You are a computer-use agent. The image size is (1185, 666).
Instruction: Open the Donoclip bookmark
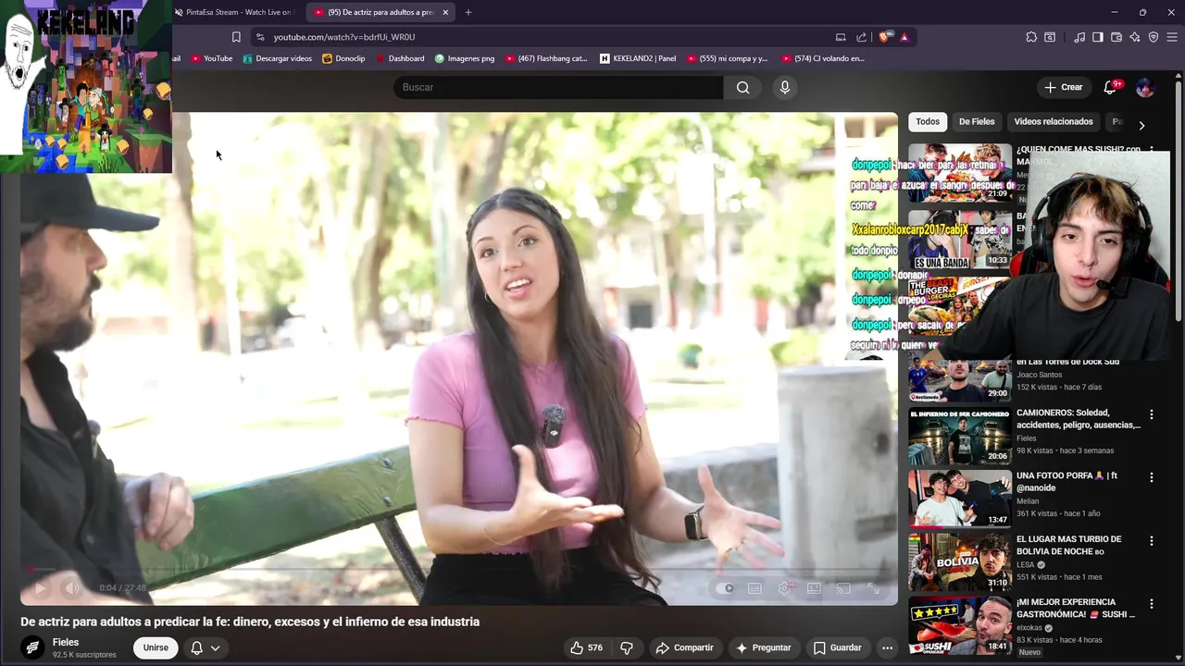coord(343,58)
